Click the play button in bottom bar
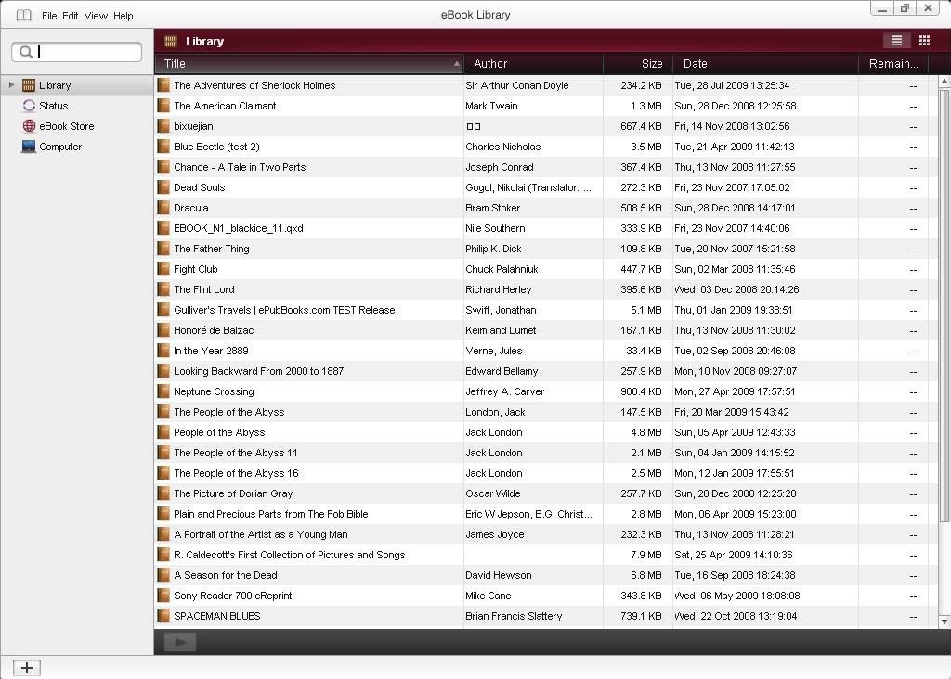Screen dimensions: 951x679 [x=179, y=642]
